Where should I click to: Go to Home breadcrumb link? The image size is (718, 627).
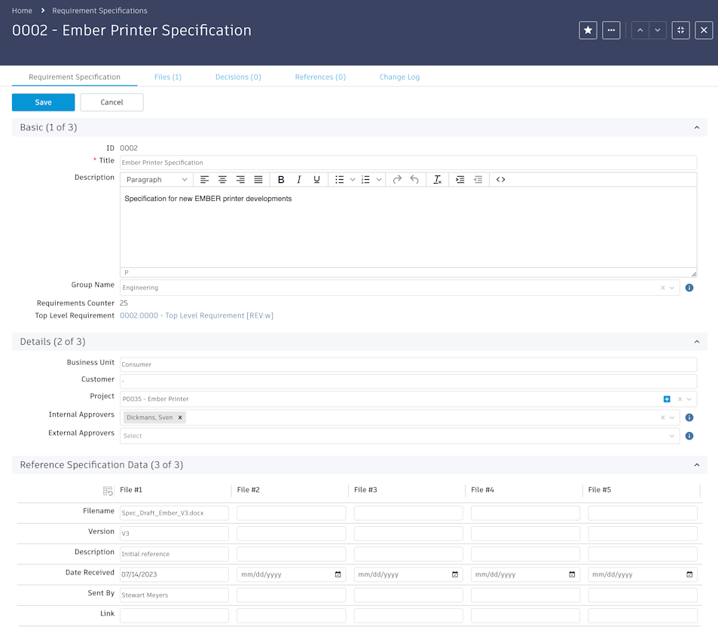(x=22, y=11)
